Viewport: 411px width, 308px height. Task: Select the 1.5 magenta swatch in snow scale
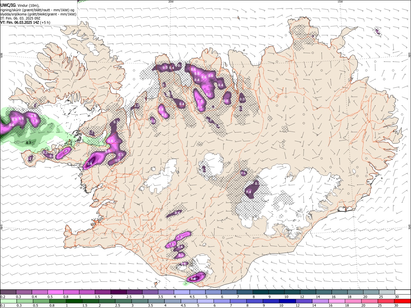tap(103, 292)
